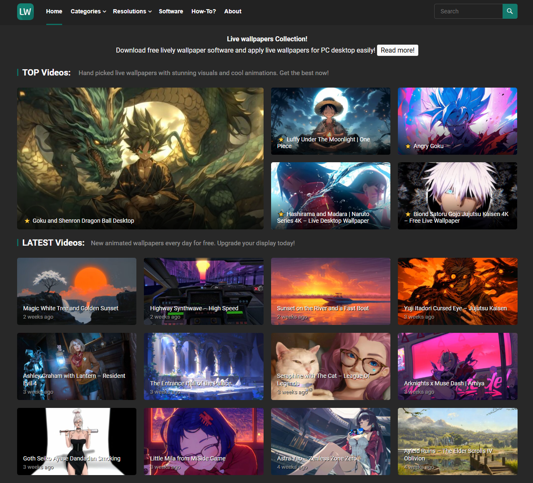This screenshot has height=483, width=533.
Task: Click the star icon beside Blond Satoru Gojo
Action: 408,214
